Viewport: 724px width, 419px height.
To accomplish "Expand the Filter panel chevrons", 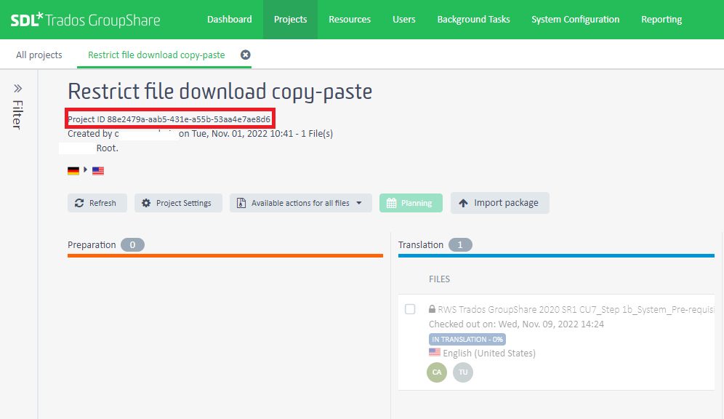I will [x=17, y=88].
